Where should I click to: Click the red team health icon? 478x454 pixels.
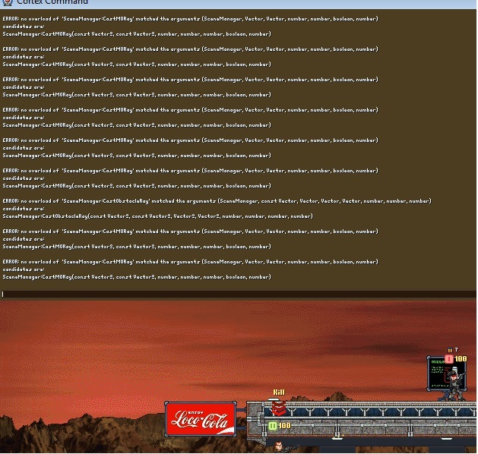[449, 359]
